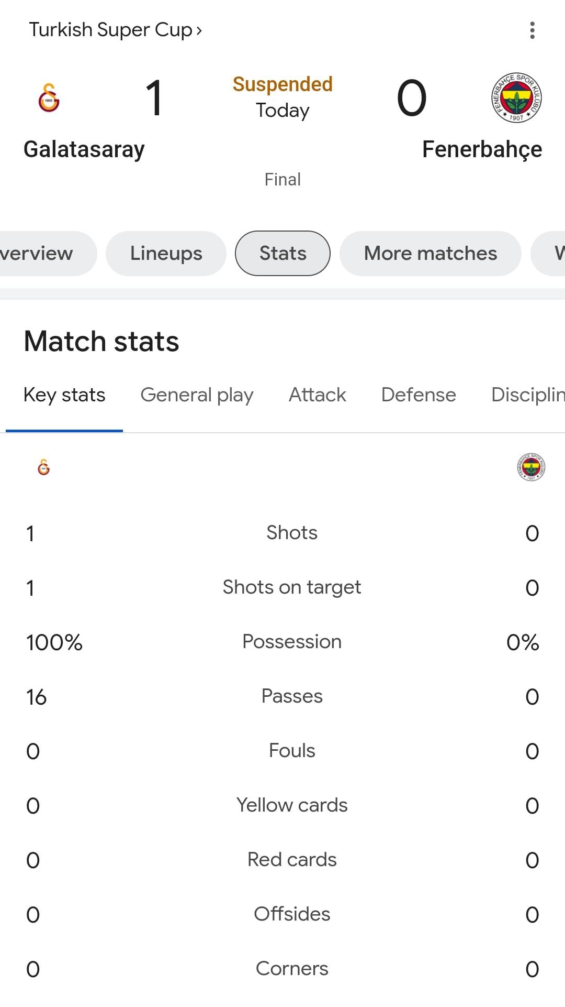Select the Stats chip

[282, 254]
